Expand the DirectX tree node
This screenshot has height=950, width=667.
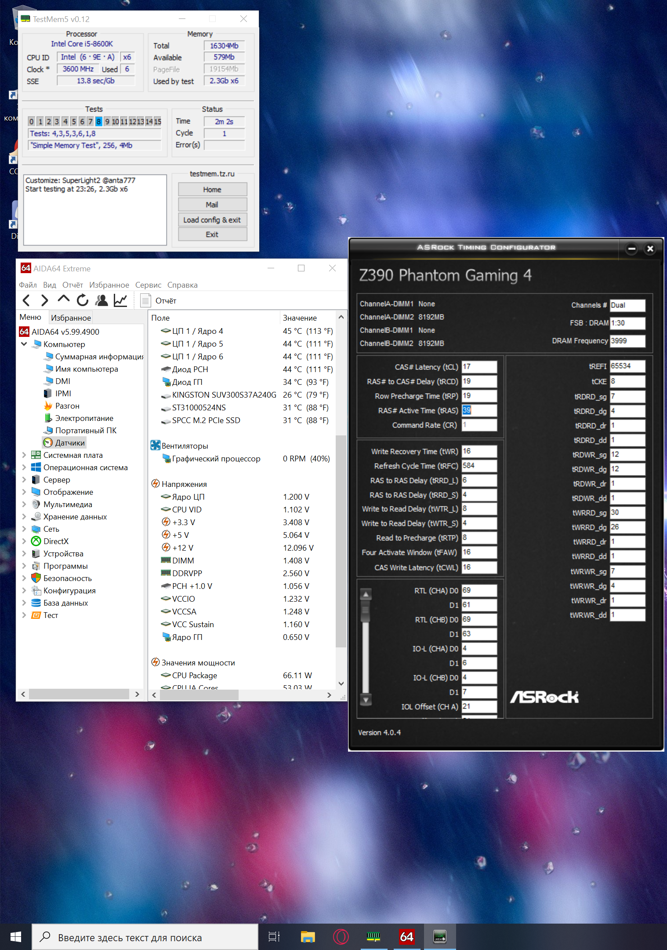tap(24, 541)
